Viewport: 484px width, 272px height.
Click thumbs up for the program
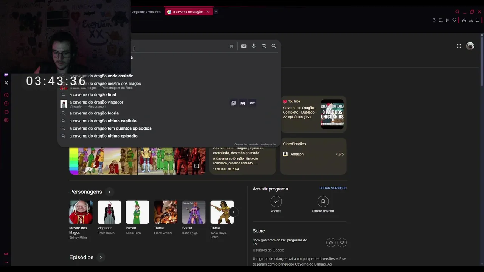tap(331, 243)
